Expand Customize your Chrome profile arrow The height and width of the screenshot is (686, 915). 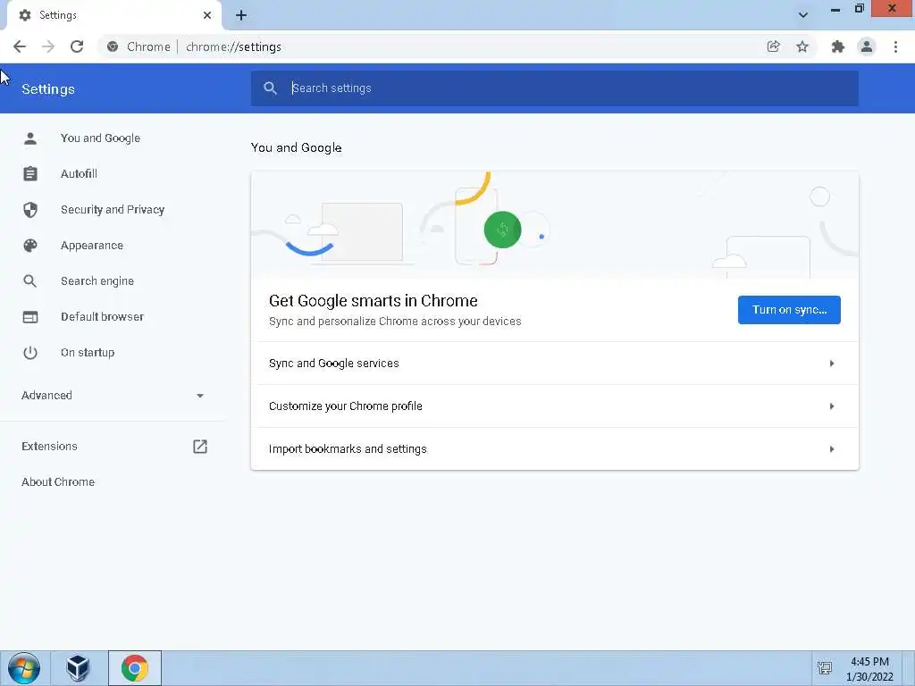(x=832, y=406)
